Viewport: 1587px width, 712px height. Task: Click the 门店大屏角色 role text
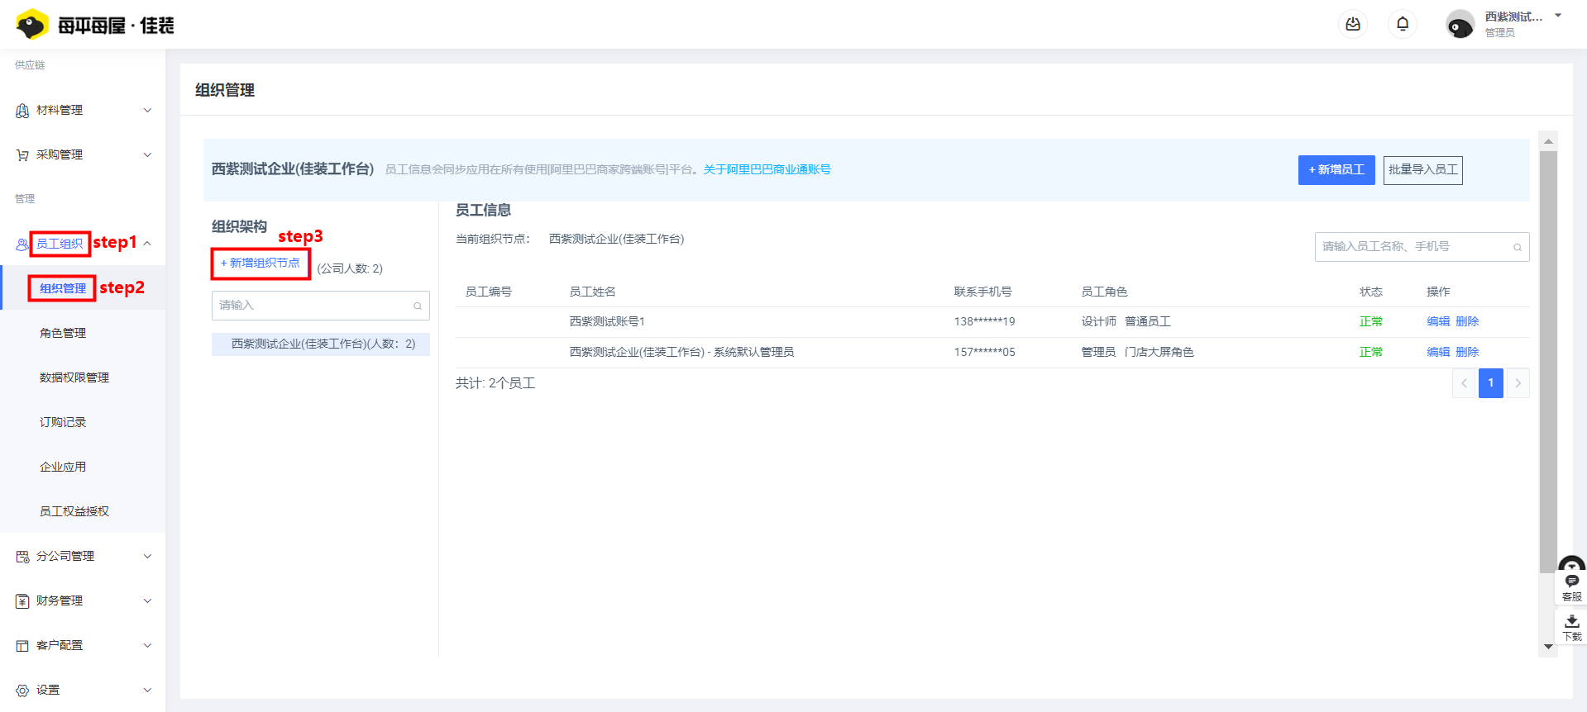1159,353
